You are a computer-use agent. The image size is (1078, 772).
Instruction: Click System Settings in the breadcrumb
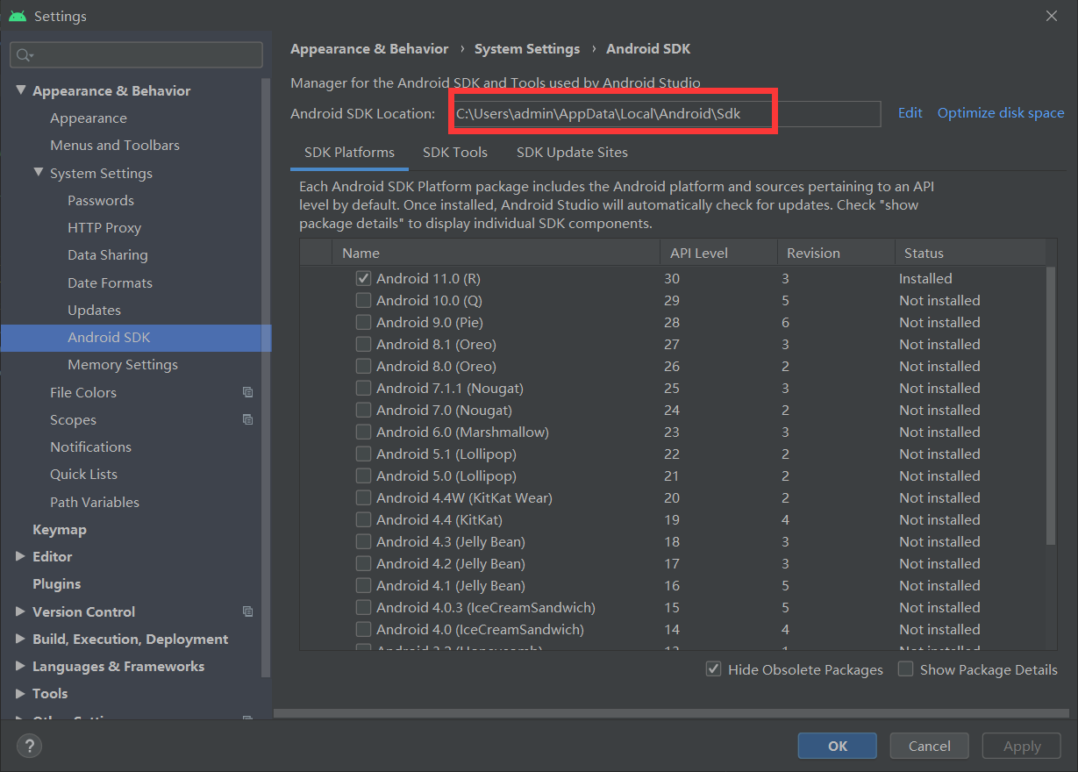pyautogui.click(x=527, y=49)
